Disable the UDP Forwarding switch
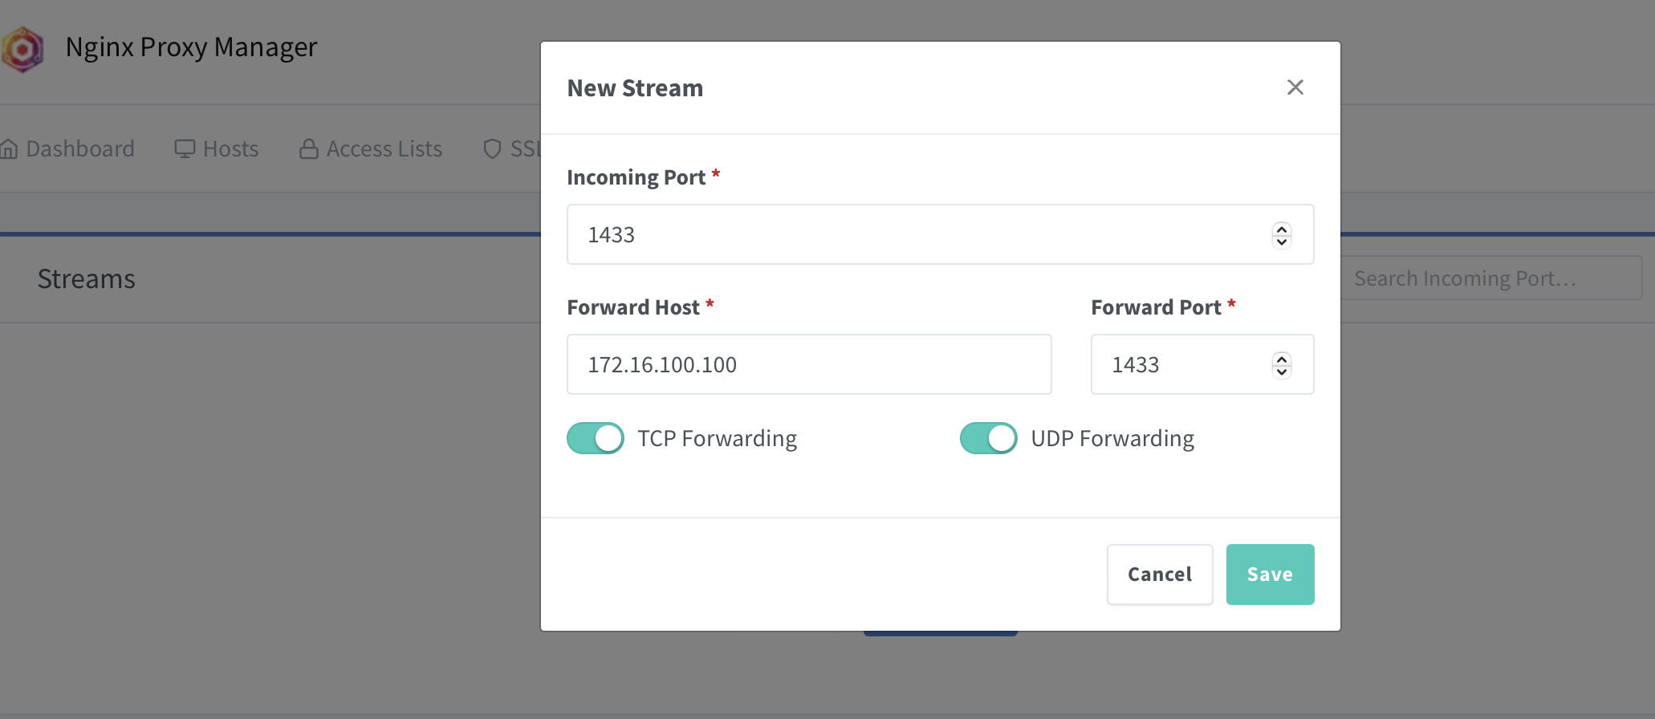This screenshot has width=1655, height=719. [989, 438]
